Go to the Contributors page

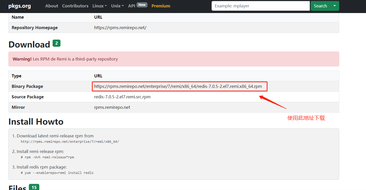click(x=75, y=6)
